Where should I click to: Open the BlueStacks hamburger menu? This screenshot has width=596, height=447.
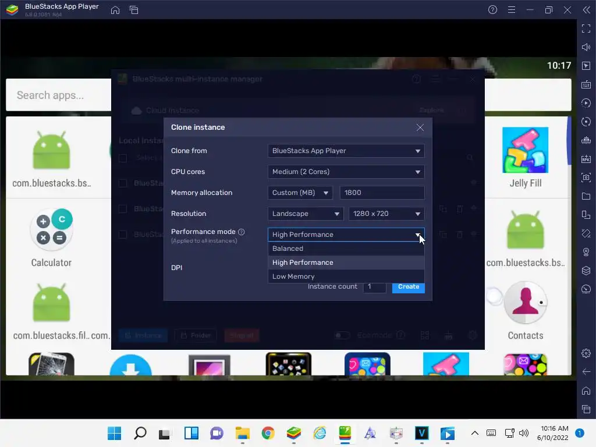(x=512, y=10)
